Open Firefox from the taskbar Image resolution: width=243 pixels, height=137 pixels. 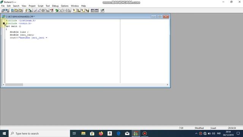101,134
